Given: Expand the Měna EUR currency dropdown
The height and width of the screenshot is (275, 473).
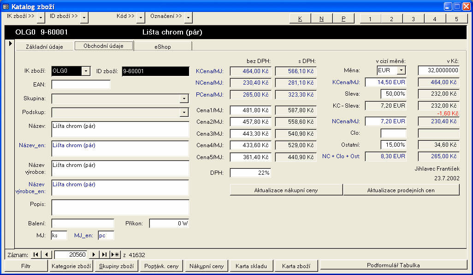Looking at the screenshot, I should (x=402, y=70).
